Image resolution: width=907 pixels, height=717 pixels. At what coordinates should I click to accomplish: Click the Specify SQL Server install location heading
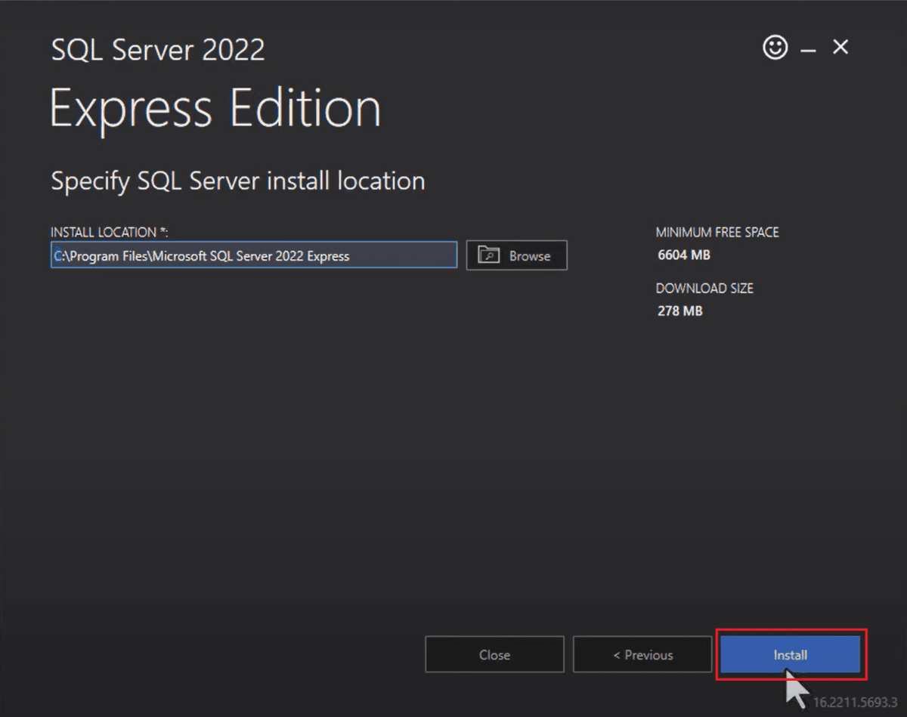[237, 181]
